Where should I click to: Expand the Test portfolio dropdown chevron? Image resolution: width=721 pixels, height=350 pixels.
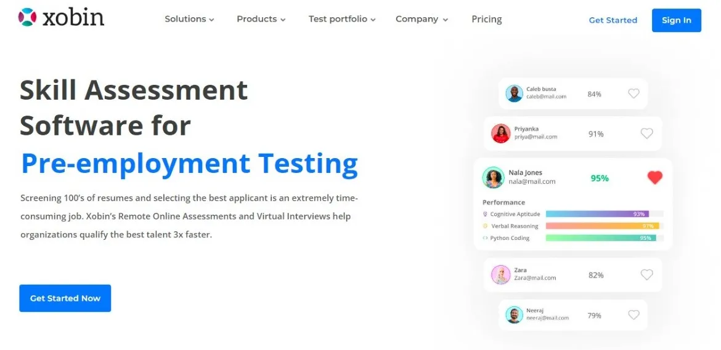point(373,20)
